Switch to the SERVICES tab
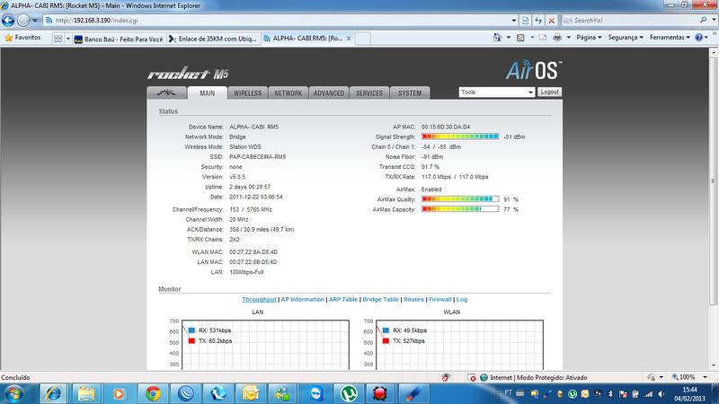Image resolution: width=719 pixels, height=404 pixels. [x=369, y=93]
